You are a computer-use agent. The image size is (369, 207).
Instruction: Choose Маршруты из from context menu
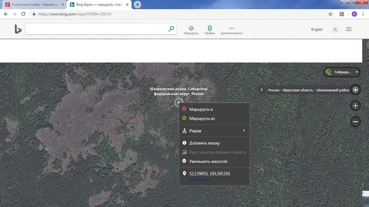pyautogui.click(x=214, y=118)
